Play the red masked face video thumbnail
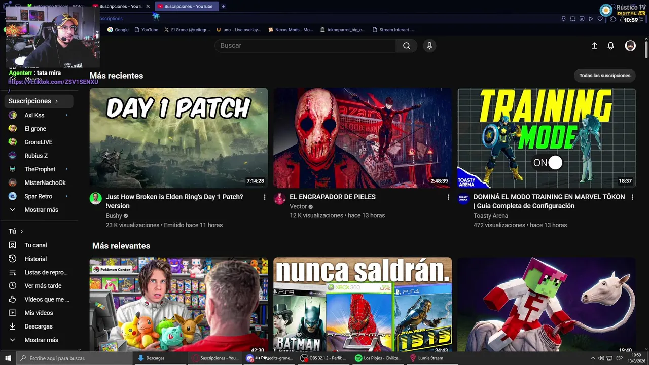This screenshot has width=649, height=365. coord(363,138)
